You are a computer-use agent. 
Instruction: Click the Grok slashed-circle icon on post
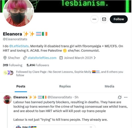(x=120, y=97)
